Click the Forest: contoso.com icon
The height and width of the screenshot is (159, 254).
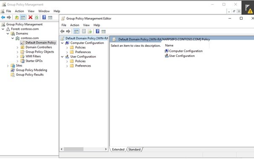[x=8, y=29]
